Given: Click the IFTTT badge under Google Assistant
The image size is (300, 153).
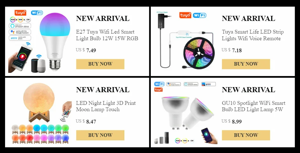Looking at the screenshot, I should (x=20, y=38).
